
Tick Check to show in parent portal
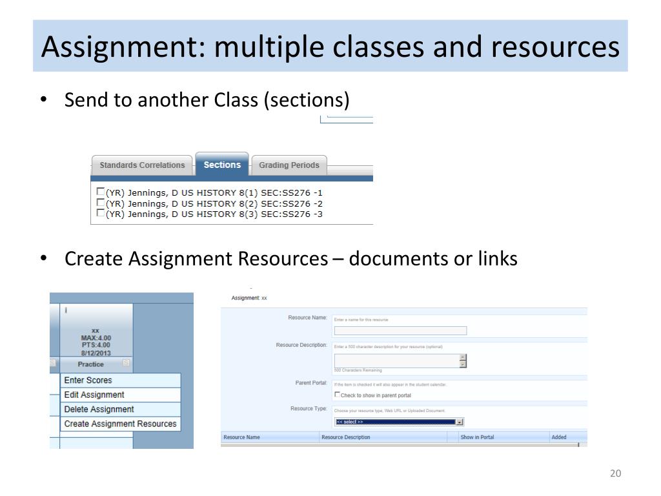337,395
